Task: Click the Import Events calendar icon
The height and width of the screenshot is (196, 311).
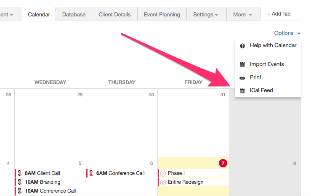Action: (x=242, y=64)
